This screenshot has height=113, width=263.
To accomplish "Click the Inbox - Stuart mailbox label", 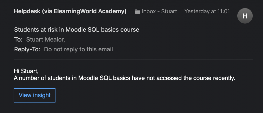I will (159, 11).
